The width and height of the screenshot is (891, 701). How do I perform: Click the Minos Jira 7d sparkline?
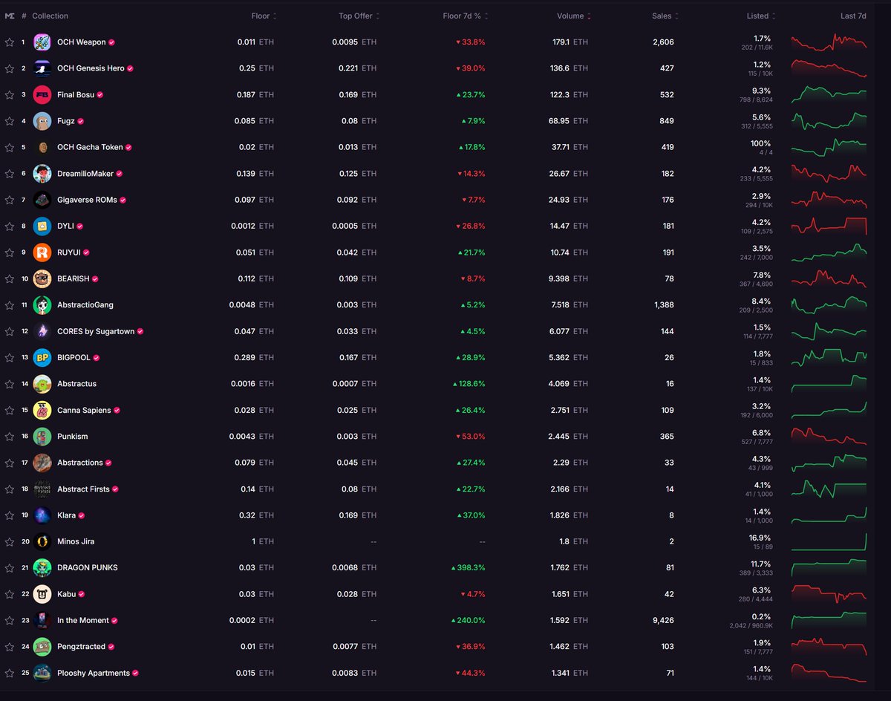click(x=829, y=541)
